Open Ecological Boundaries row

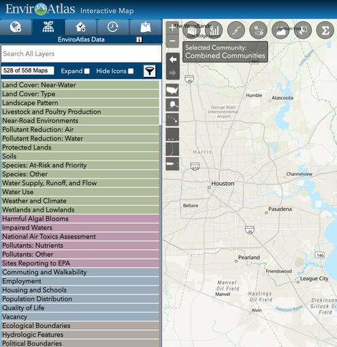tap(80, 326)
